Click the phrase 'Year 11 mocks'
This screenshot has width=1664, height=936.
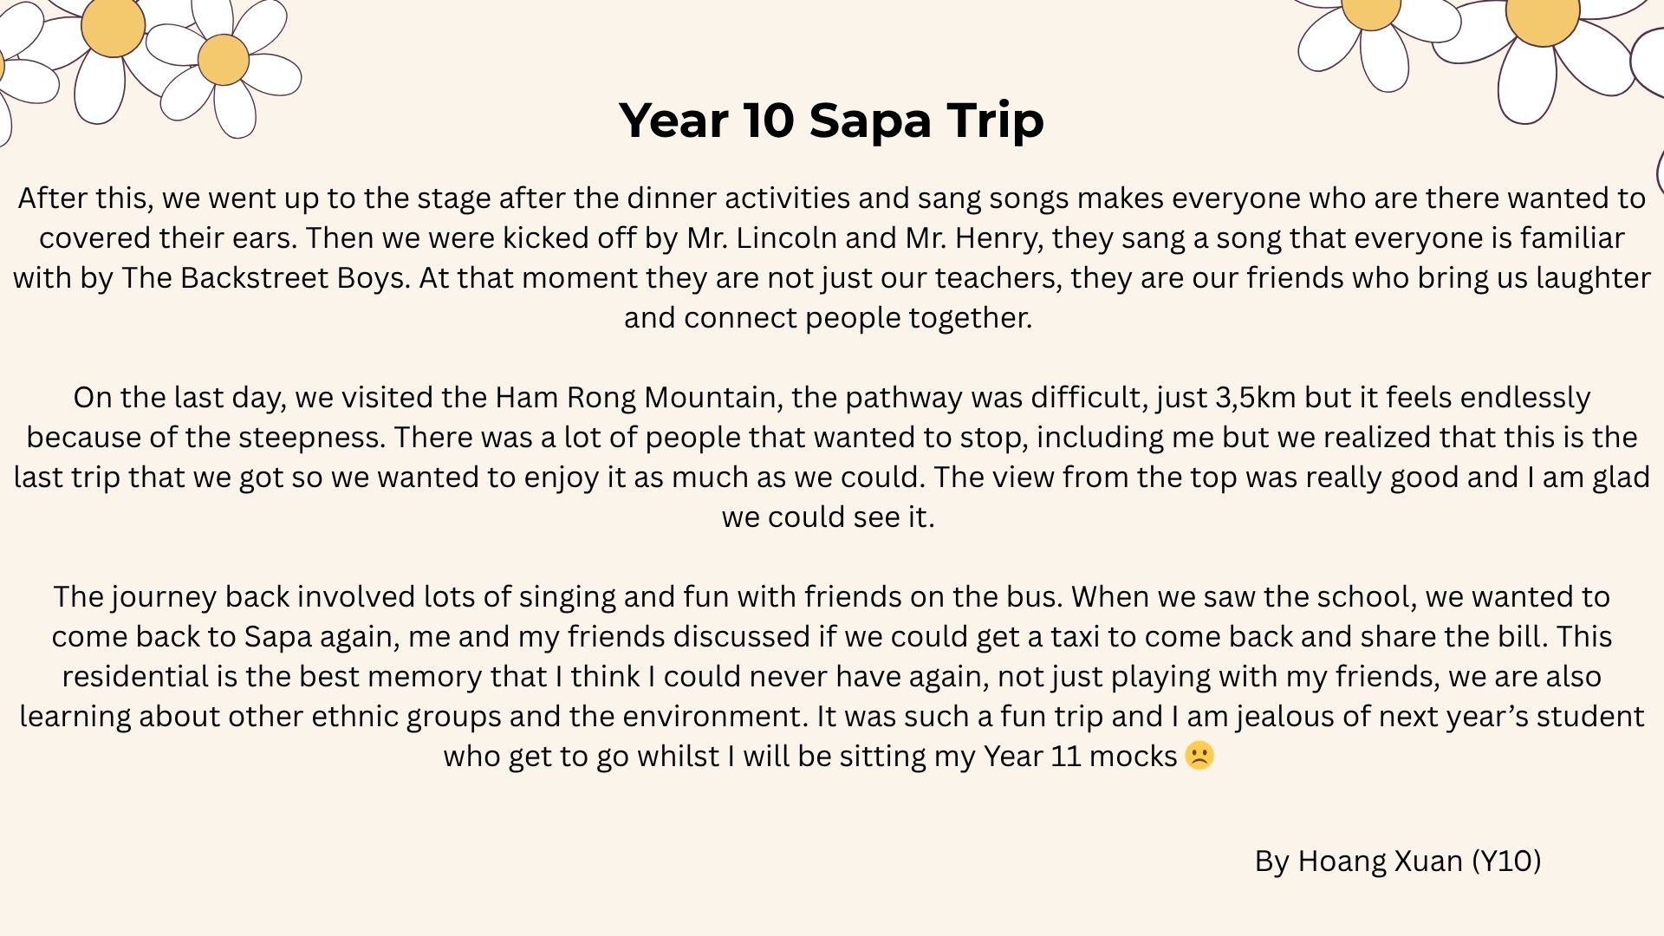[1080, 757]
